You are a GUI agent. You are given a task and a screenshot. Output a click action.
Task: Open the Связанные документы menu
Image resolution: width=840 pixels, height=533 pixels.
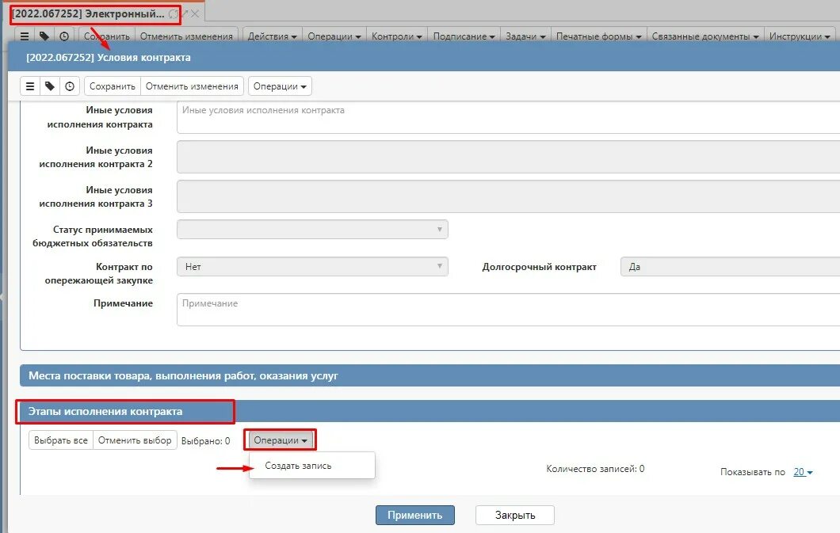click(x=705, y=36)
